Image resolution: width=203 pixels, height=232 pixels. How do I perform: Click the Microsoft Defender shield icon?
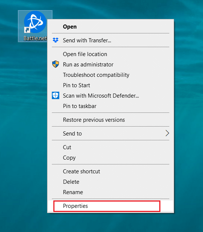coord(56,95)
